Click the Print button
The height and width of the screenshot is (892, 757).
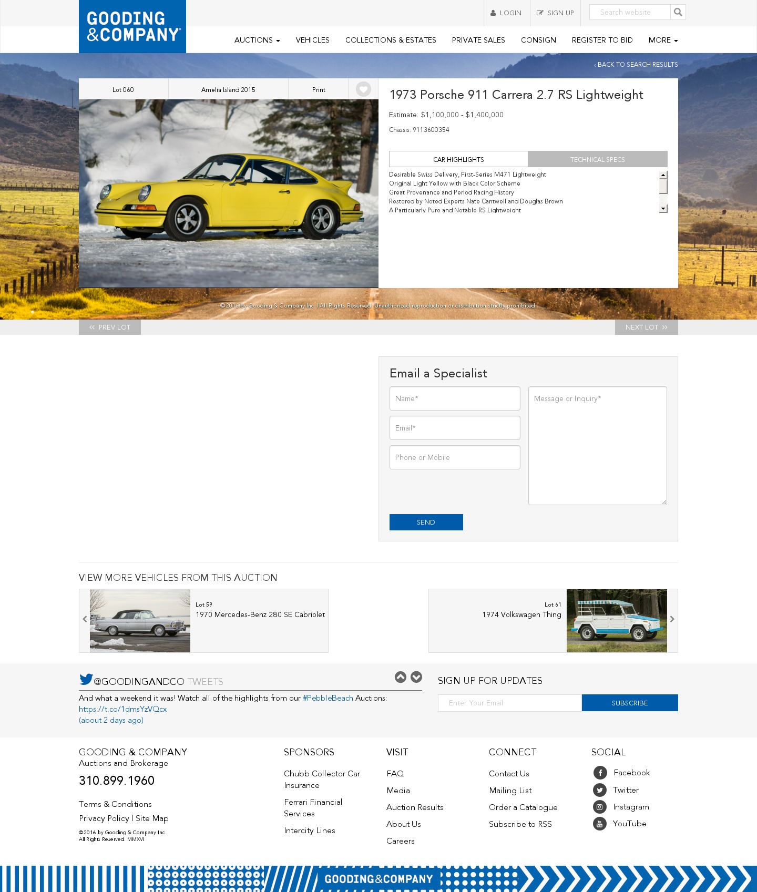click(x=319, y=89)
